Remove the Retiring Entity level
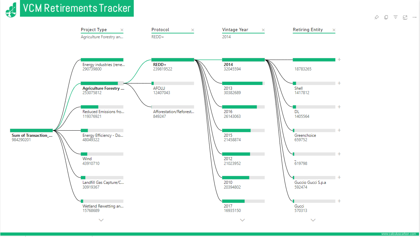420x237 pixels. (334, 30)
